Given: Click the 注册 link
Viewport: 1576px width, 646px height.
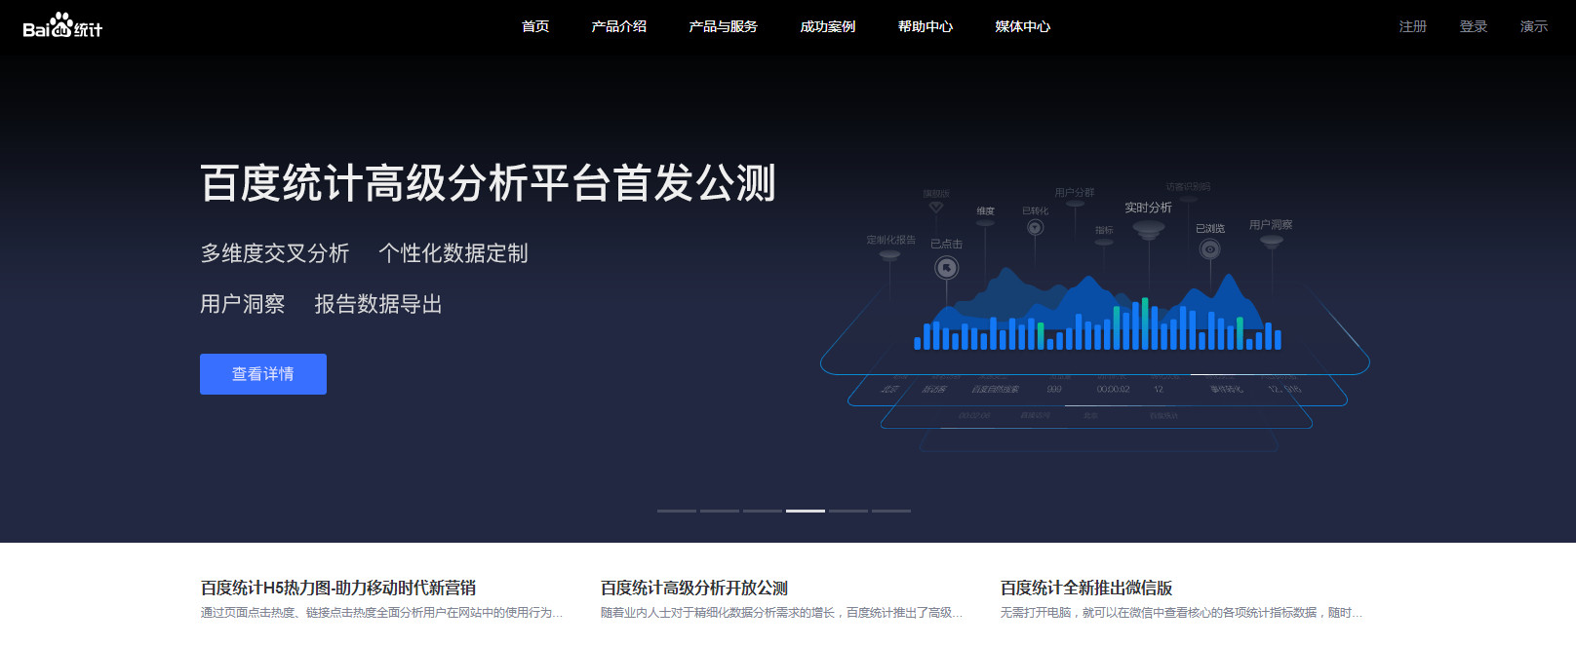Looking at the screenshot, I should (1412, 26).
